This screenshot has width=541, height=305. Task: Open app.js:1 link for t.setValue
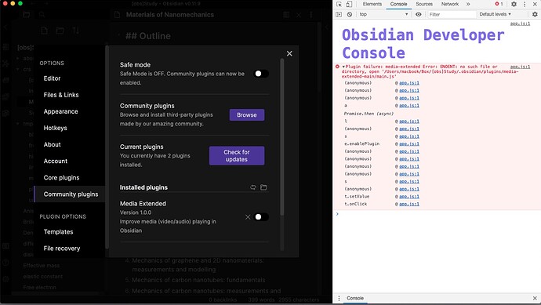pos(409,197)
